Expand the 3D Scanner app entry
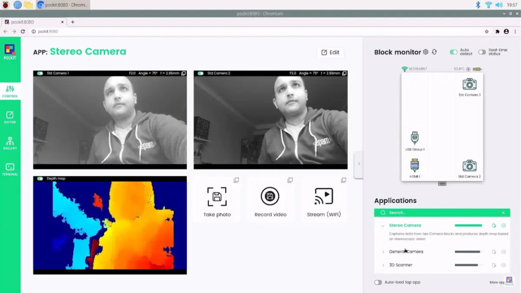Screen dimensions: 521x293 coord(383,265)
